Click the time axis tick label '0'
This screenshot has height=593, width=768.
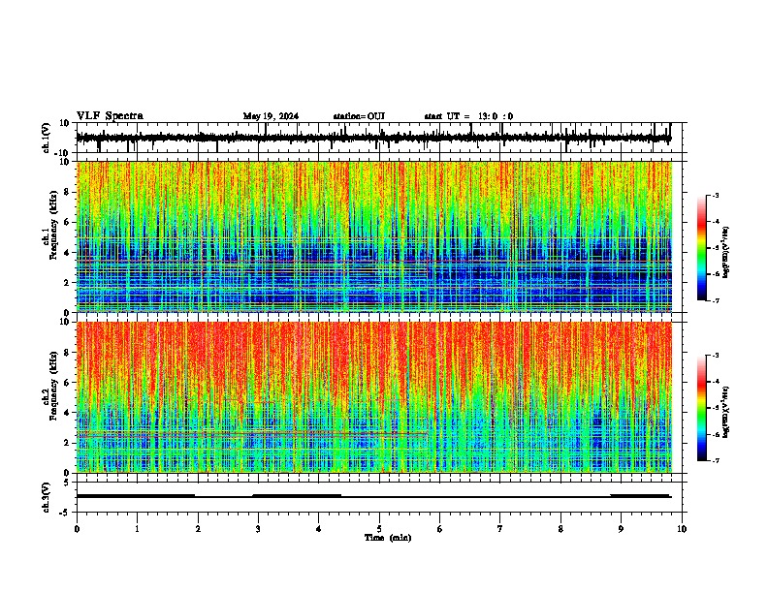[x=77, y=529]
